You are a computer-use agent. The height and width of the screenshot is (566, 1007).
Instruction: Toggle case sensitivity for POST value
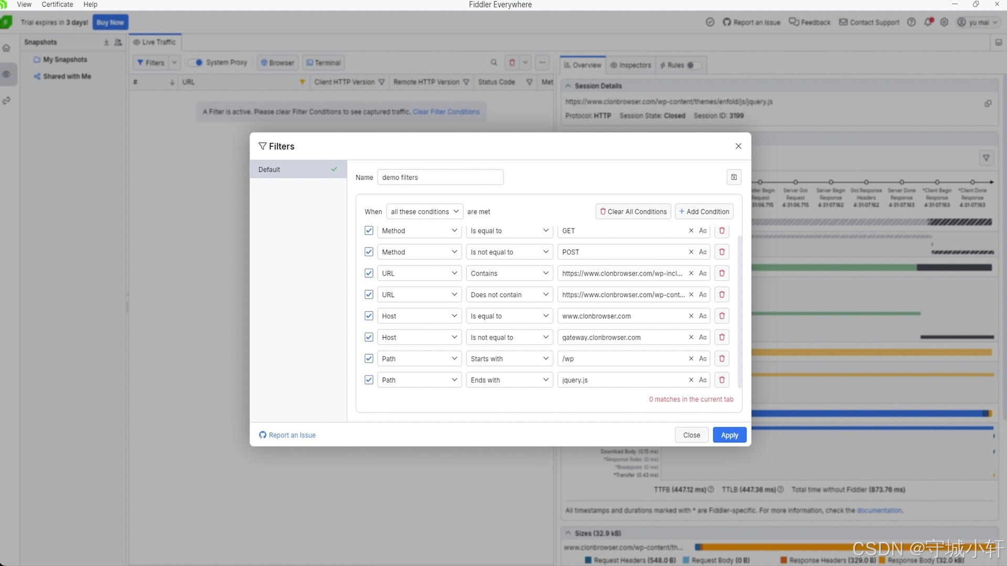pyautogui.click(x=703, y=252)
